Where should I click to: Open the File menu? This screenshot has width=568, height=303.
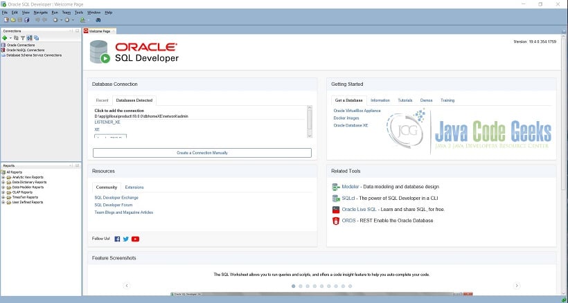[x=5, y=12]
